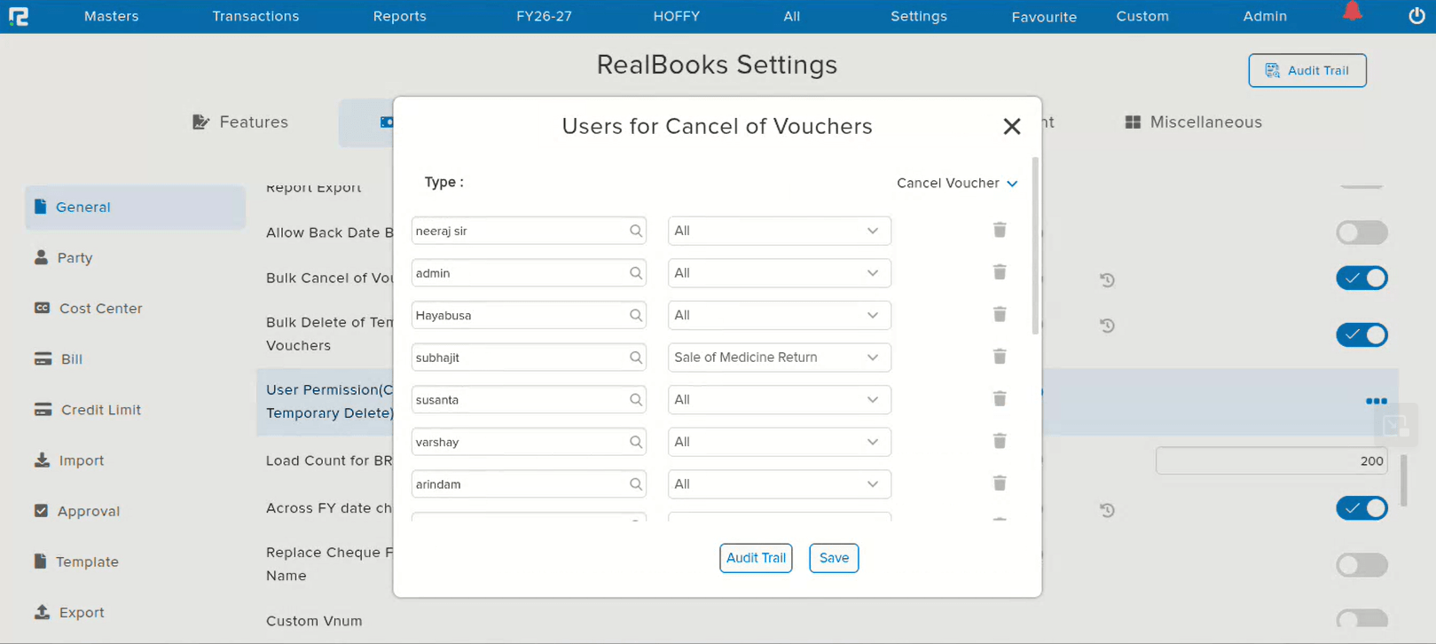Open history icon for Bulk Delete row

1107,326
